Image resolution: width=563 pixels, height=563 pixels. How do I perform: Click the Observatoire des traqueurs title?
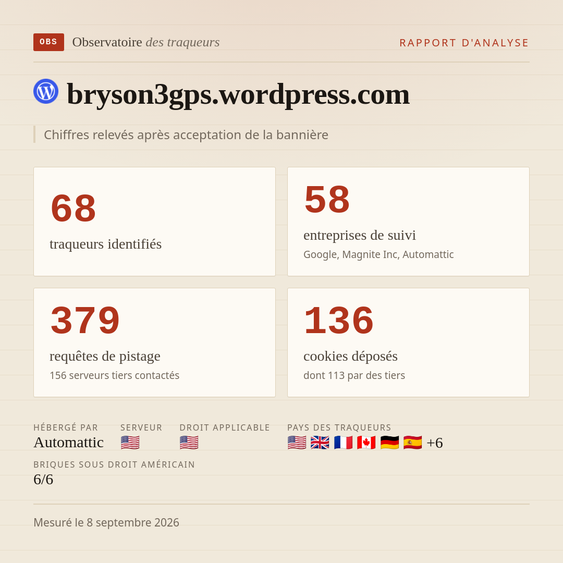point(146,42)
